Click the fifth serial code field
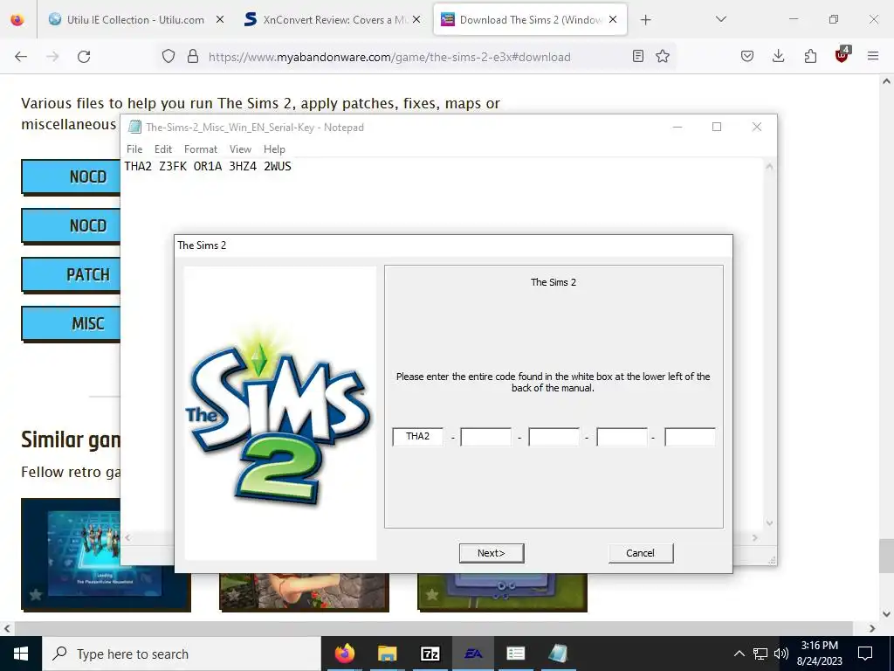Image resolution: width=894 pixels, height=671 pixels. (690, 437)
